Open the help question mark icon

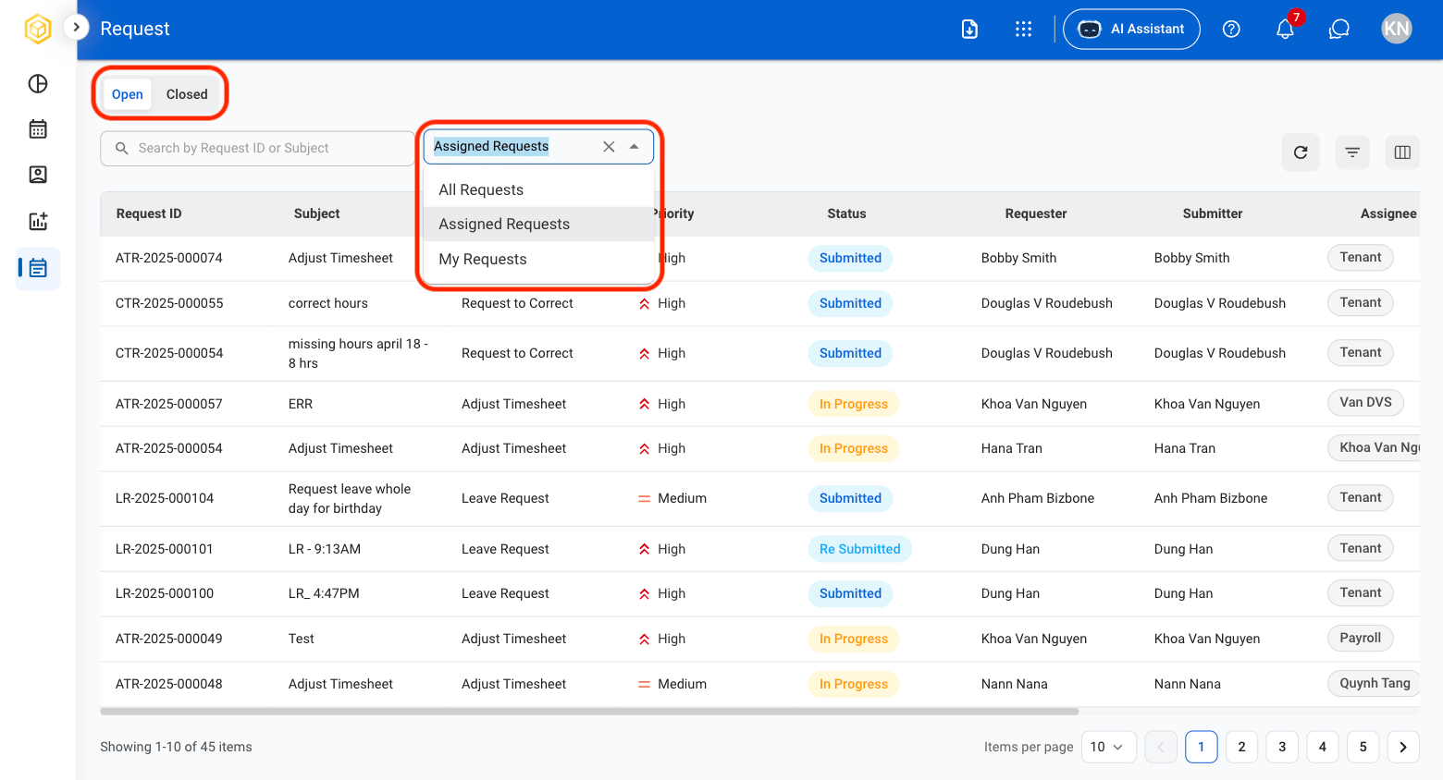(1231, 30)
